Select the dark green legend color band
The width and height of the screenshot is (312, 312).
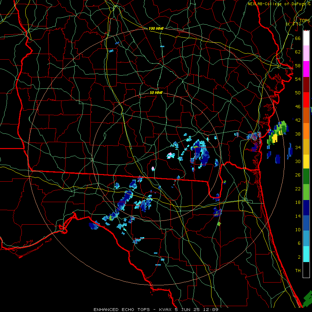306,176
